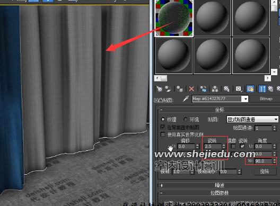Enable the 使用真实世界比例 checkbox
Viewport: 280px width, 206px height.
click(x=163, y=134)
